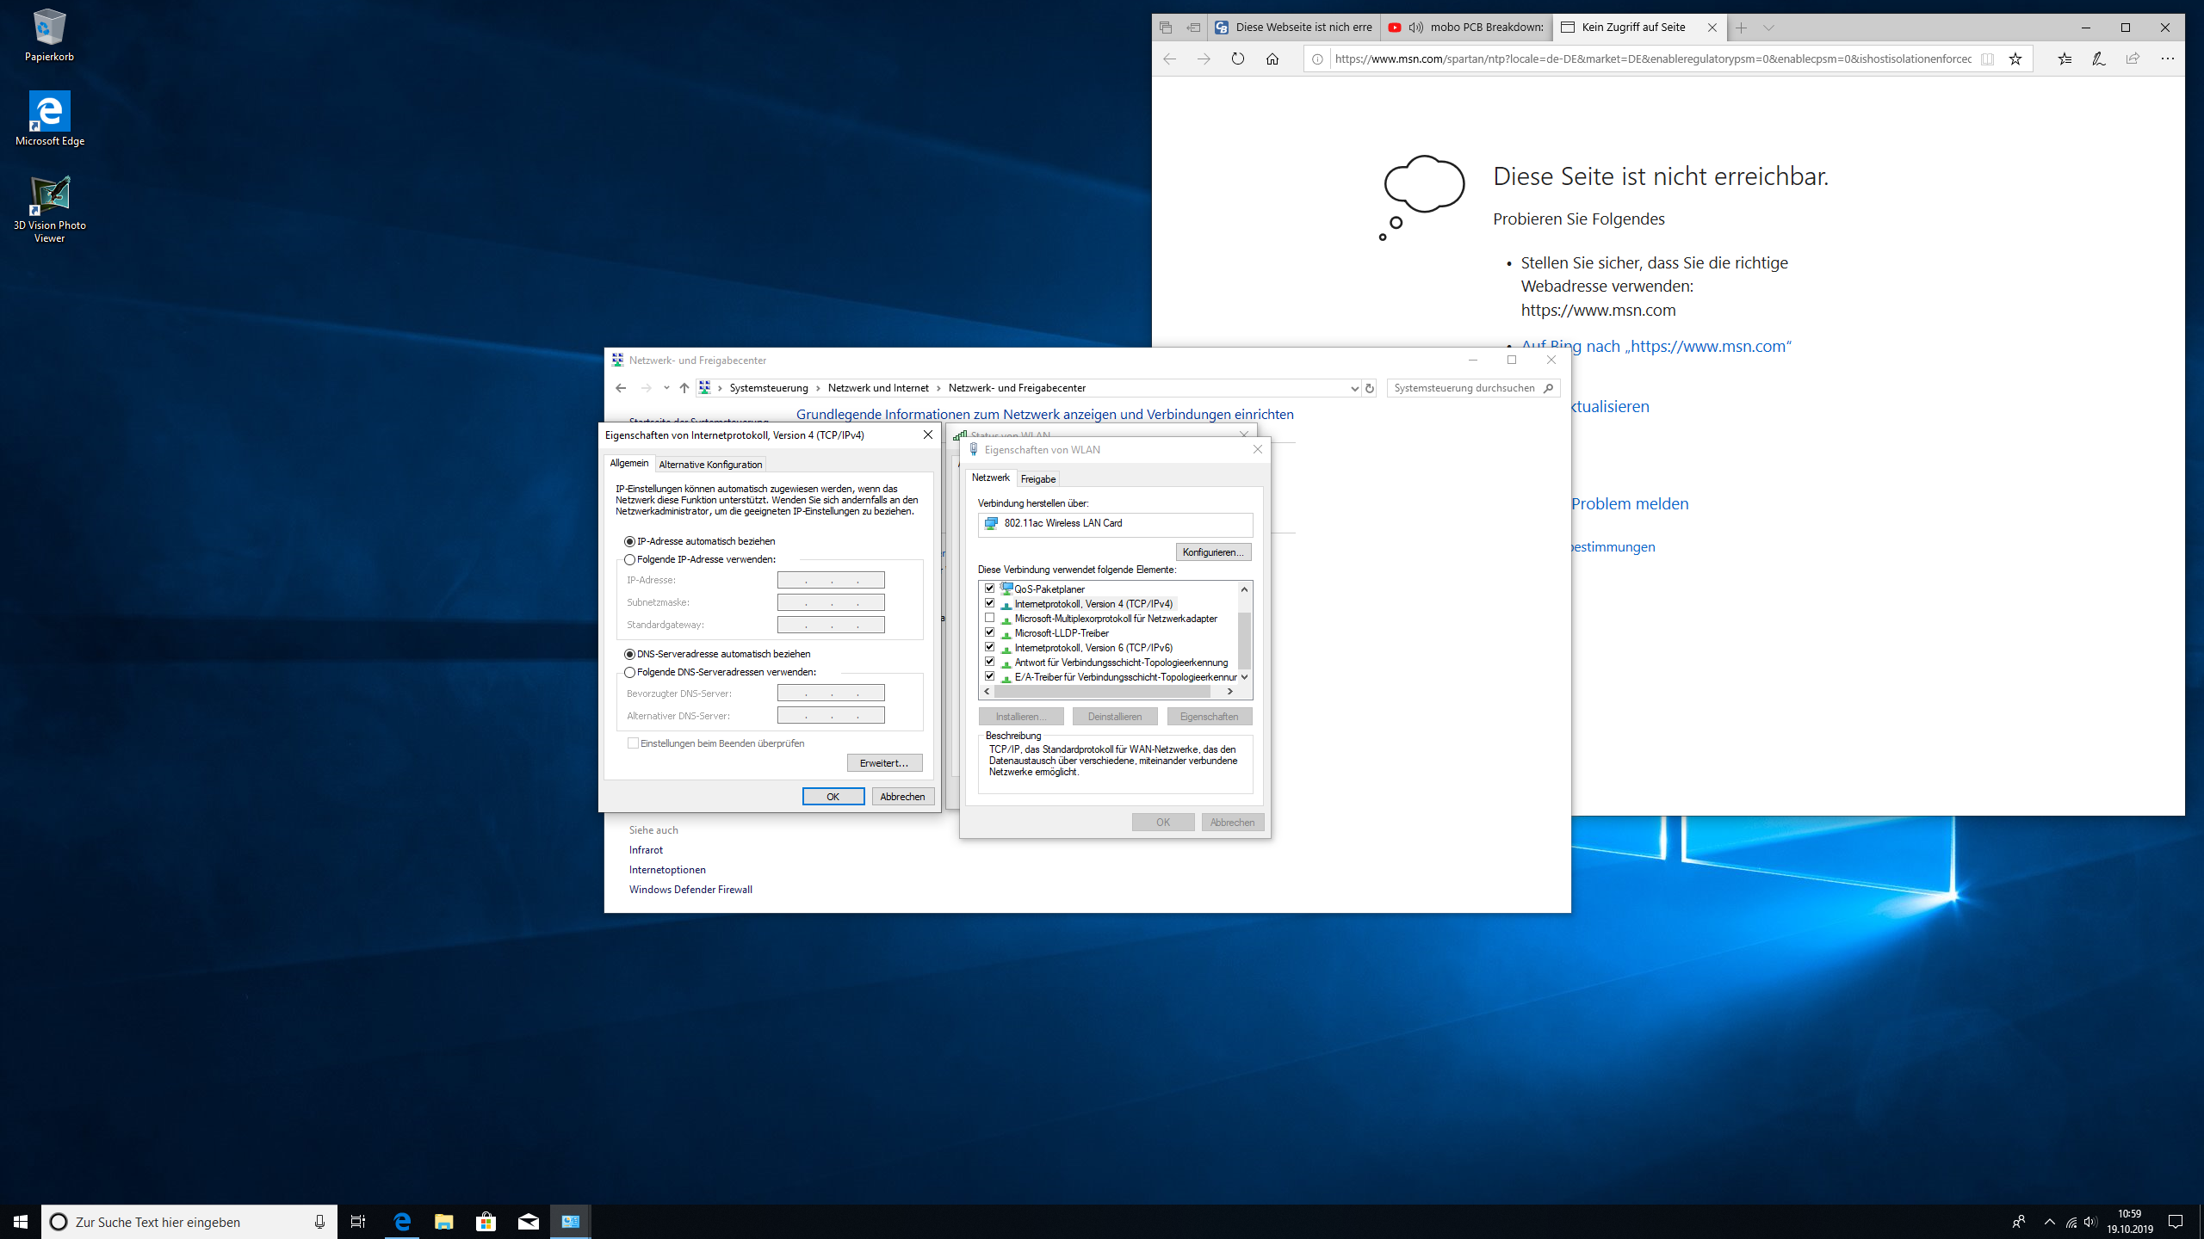
Task: Show hidden system tray icons
Action: pos(2049,1221)
